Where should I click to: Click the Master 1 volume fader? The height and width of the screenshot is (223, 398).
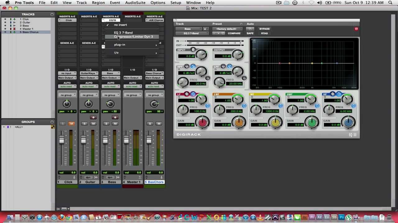pos(127,140)
